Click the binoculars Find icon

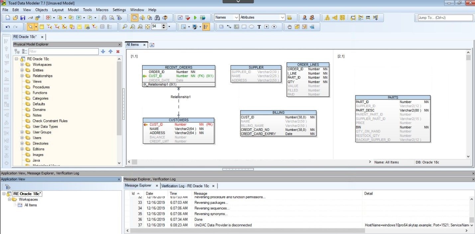click(157, 18)
